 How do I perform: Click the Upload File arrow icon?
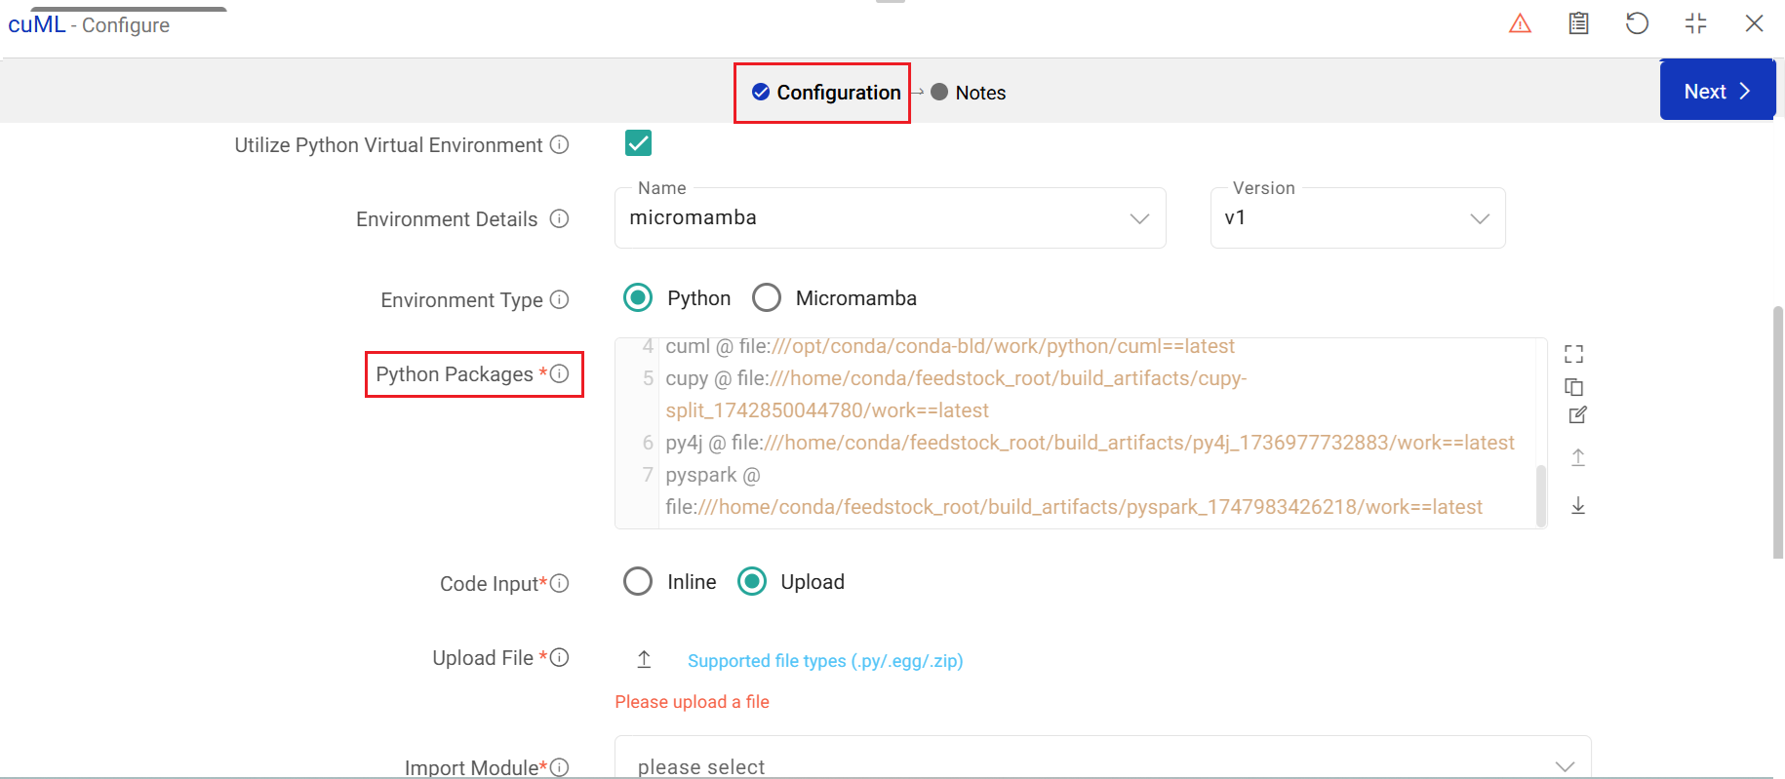(644, 660)
